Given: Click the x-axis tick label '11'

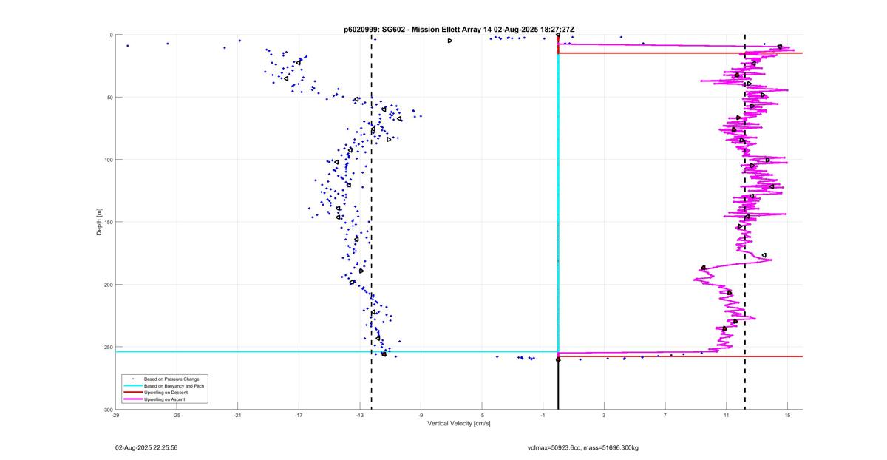Looking at the screenshot, I should tap(726, 416).
